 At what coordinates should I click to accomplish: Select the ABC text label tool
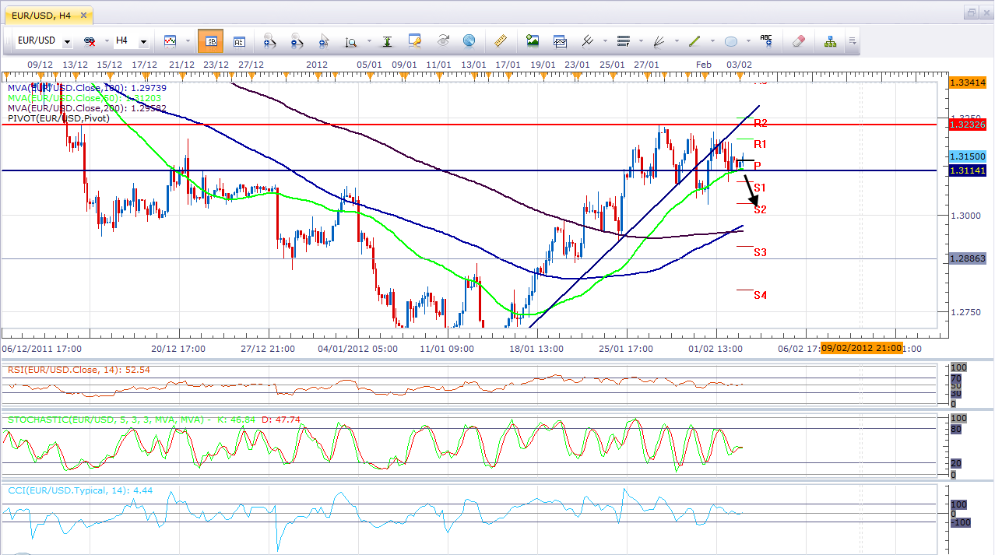766,40
